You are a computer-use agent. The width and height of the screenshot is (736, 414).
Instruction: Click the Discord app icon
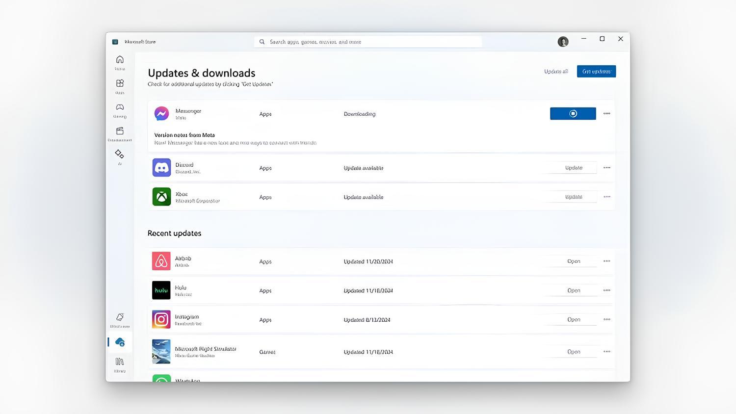pyautogui.click(x=161, y=167)
